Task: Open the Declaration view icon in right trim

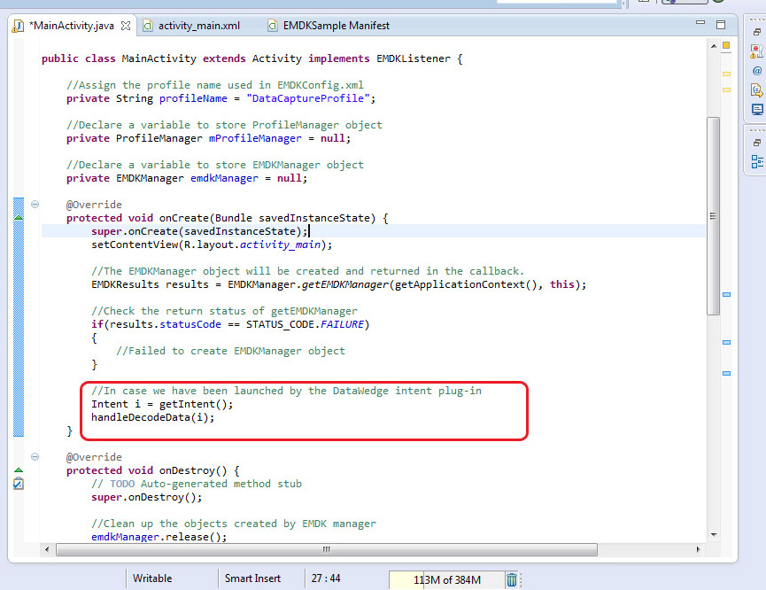Action: pos(756,89)
